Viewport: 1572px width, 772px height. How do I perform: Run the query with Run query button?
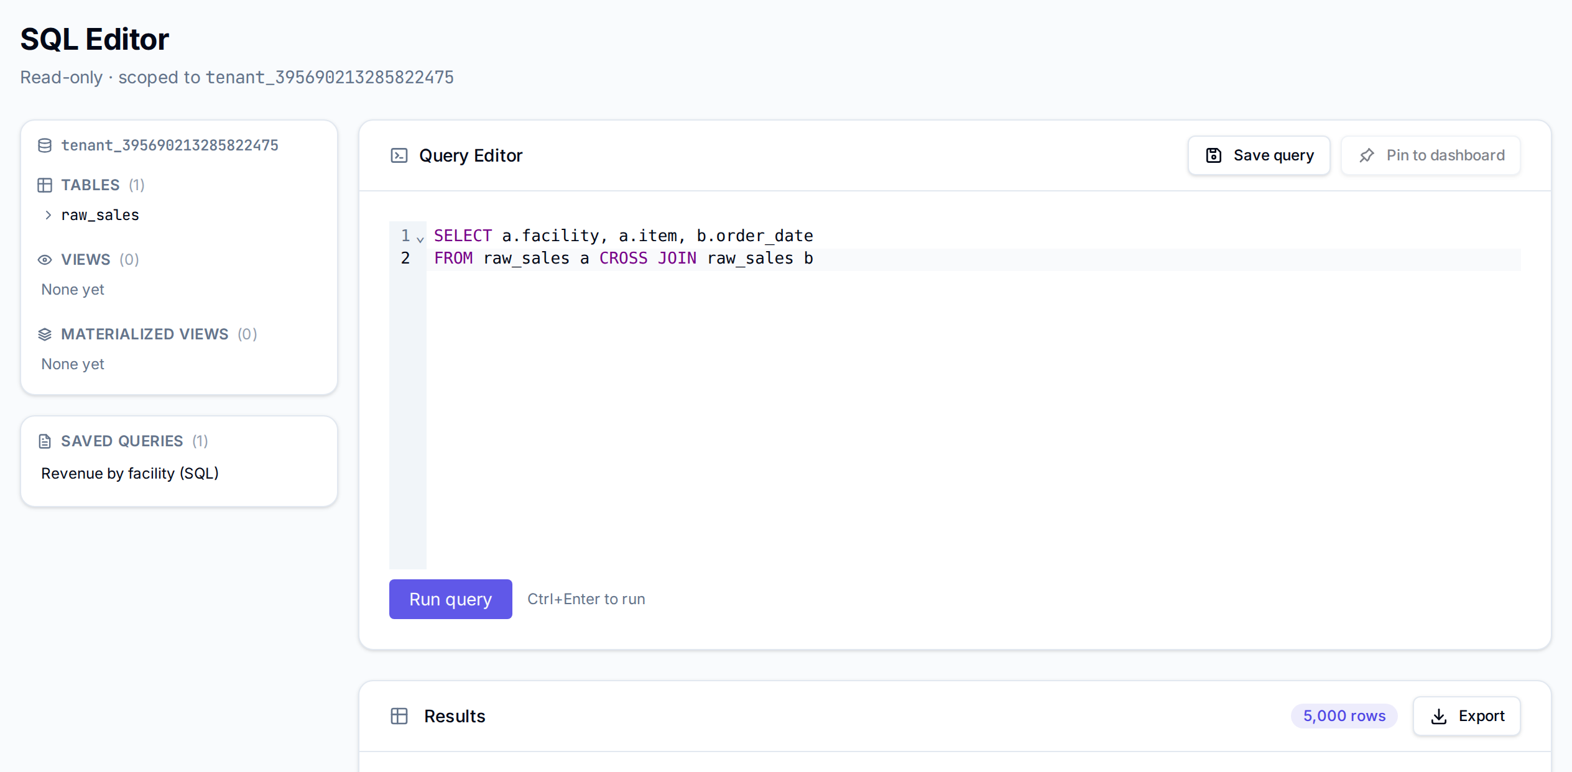point(451,599)
